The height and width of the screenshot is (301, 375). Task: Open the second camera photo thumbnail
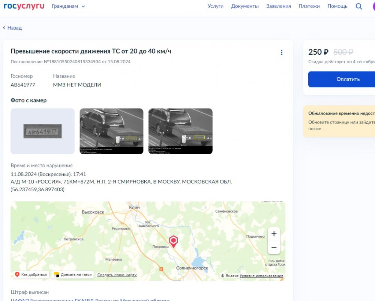(111, 131)
